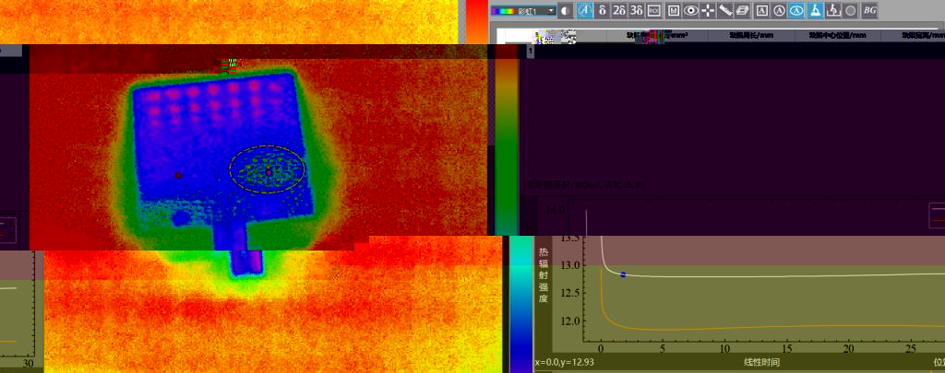Click the grey circle record icon
Viewport: 945px width, 373px height.
pyautogui.click(x=850, y=10)
